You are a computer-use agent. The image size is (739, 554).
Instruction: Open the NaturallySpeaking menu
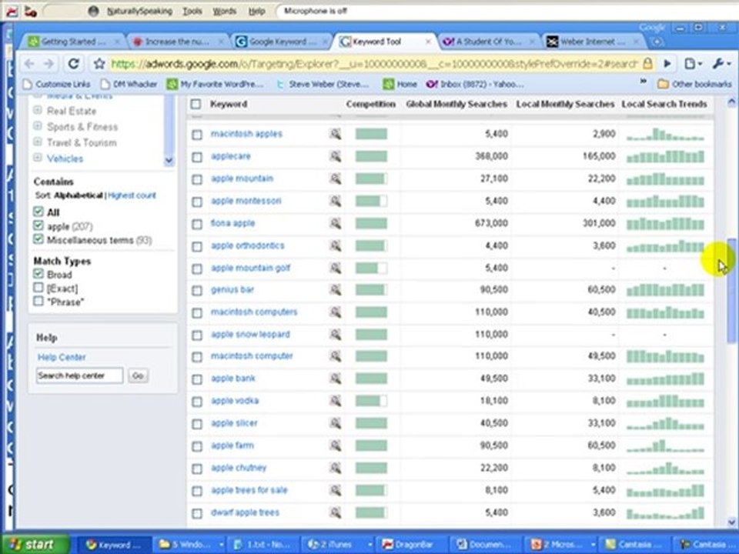(139, 11)
